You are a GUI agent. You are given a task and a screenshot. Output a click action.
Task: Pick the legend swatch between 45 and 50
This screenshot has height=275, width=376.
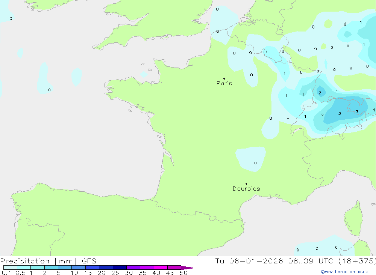pyautogui.click(x=174, y=267)
